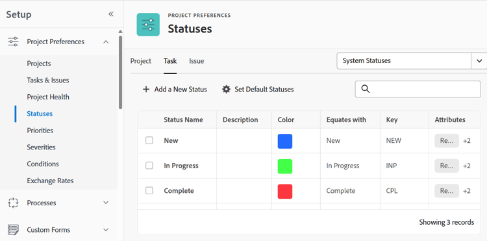Tick the checkbox for Complete status
The image size is (487, 241).
(x=149, y=191)
